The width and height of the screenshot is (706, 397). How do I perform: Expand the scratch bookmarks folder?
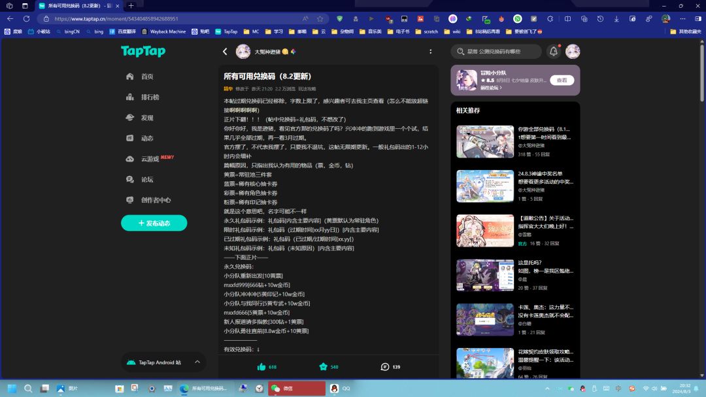tap(427, 31)
